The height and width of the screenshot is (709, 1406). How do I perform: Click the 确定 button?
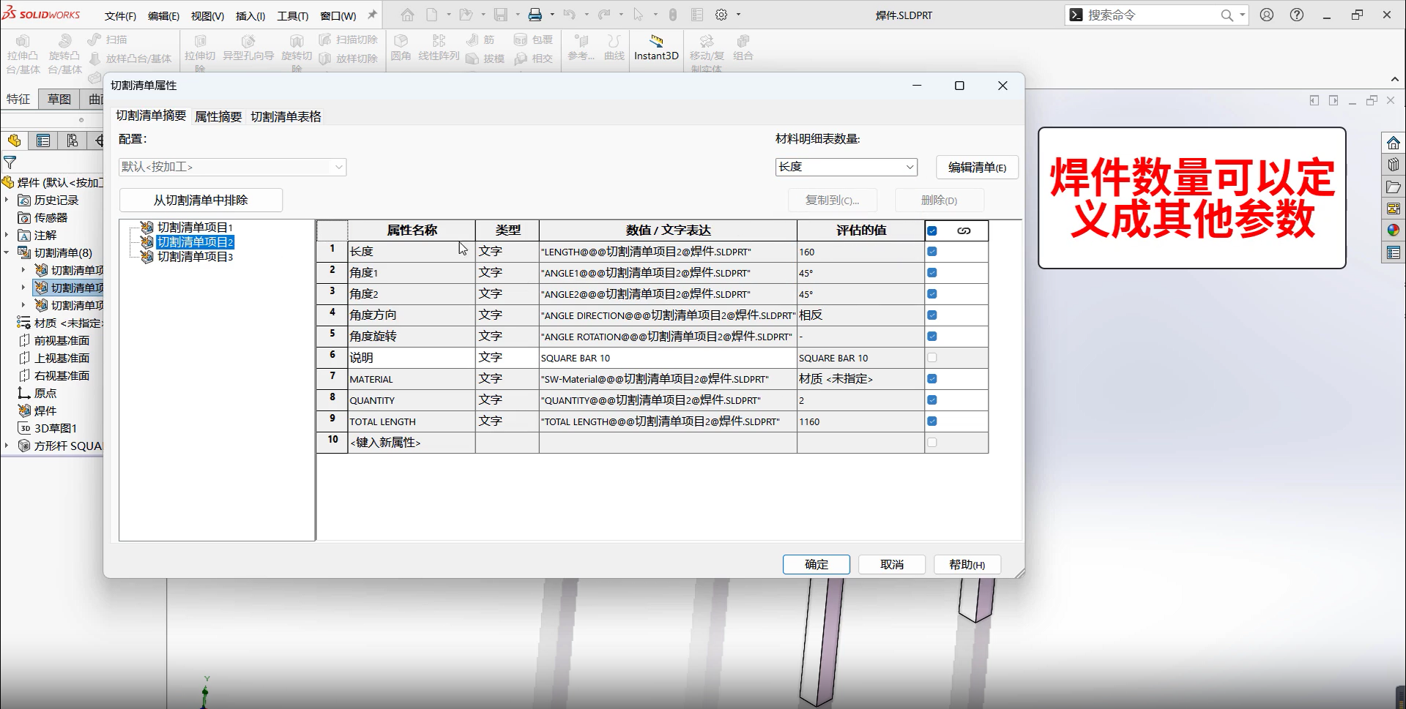point(817,564)
